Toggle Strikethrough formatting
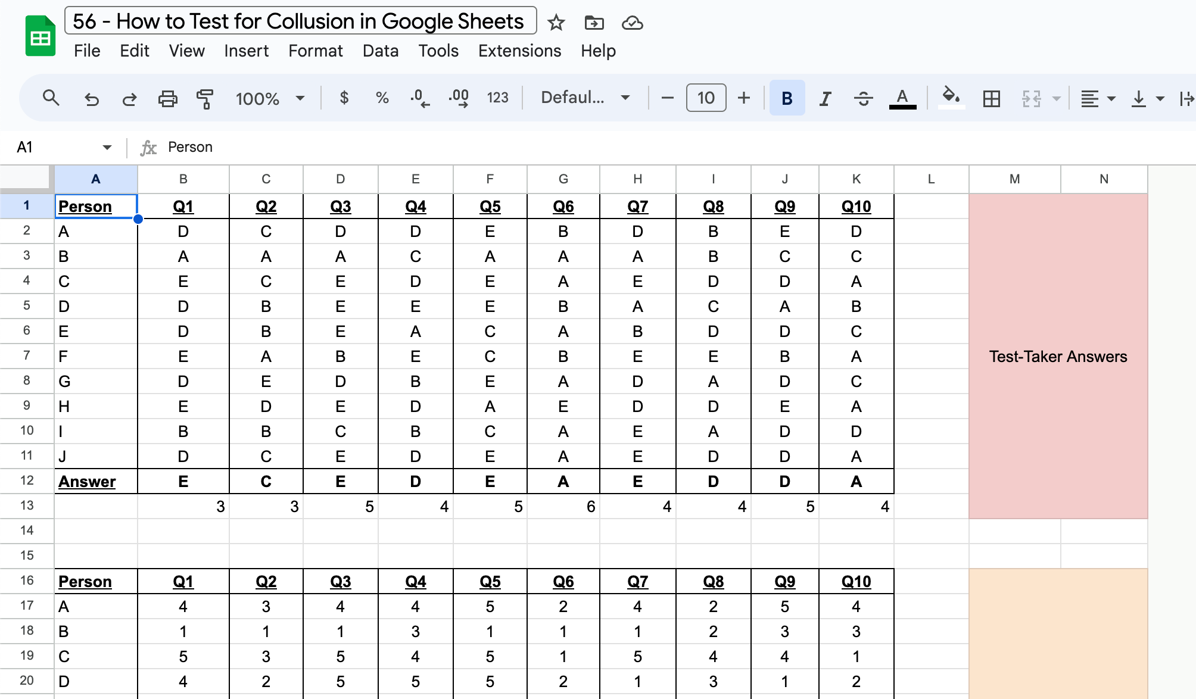This screenshot has width=1196, height=699. tap(863, 98)
